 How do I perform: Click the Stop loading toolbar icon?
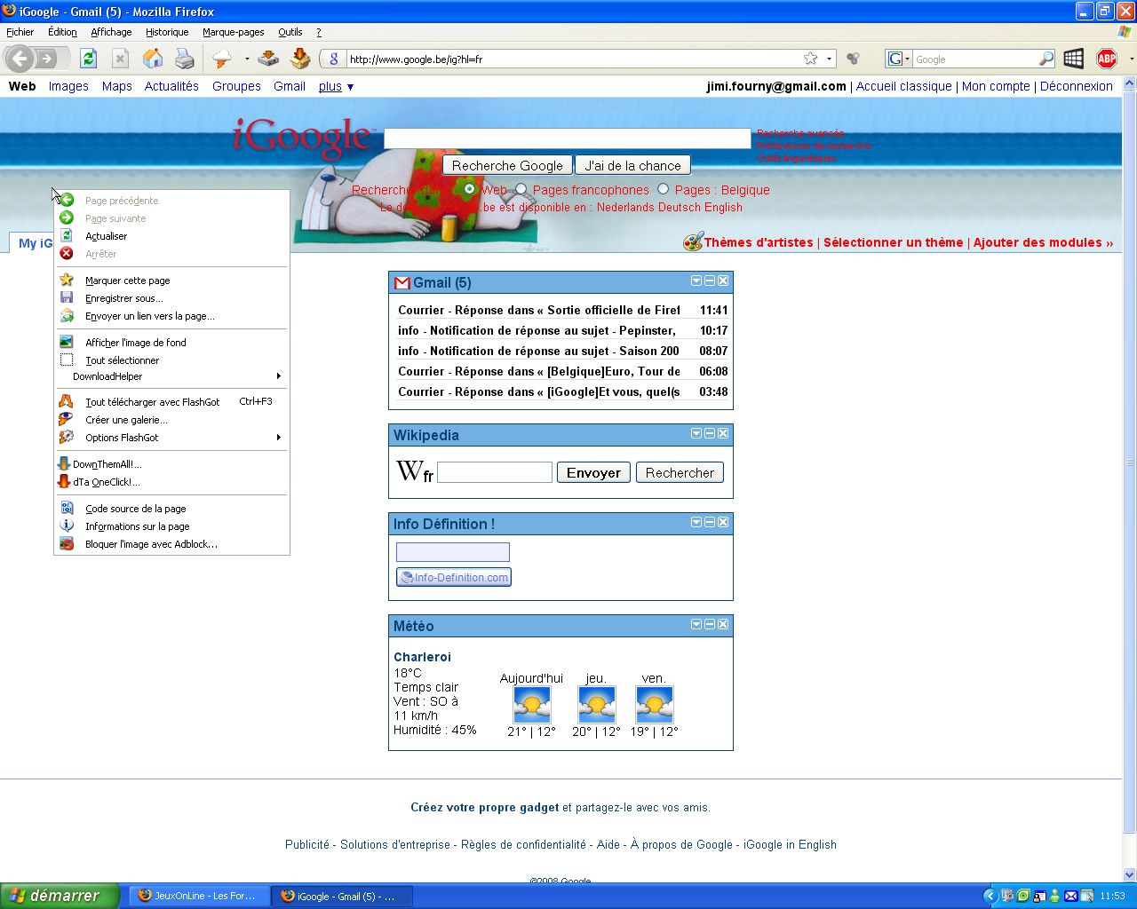[x=120, y=59]
